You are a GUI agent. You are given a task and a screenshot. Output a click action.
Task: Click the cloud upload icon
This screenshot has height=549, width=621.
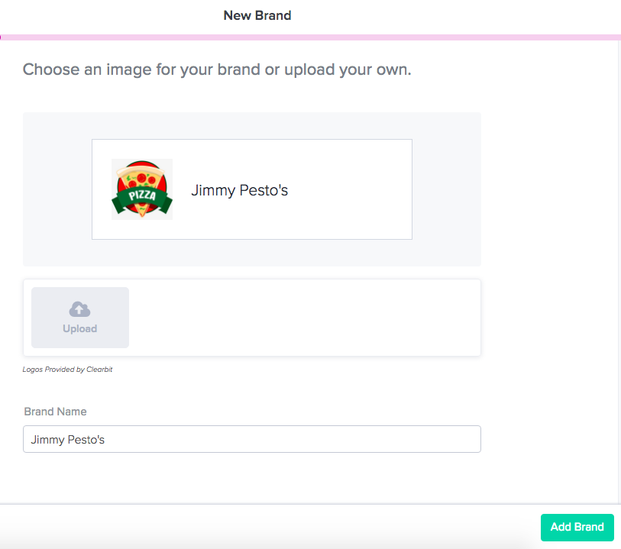[79, 309]
